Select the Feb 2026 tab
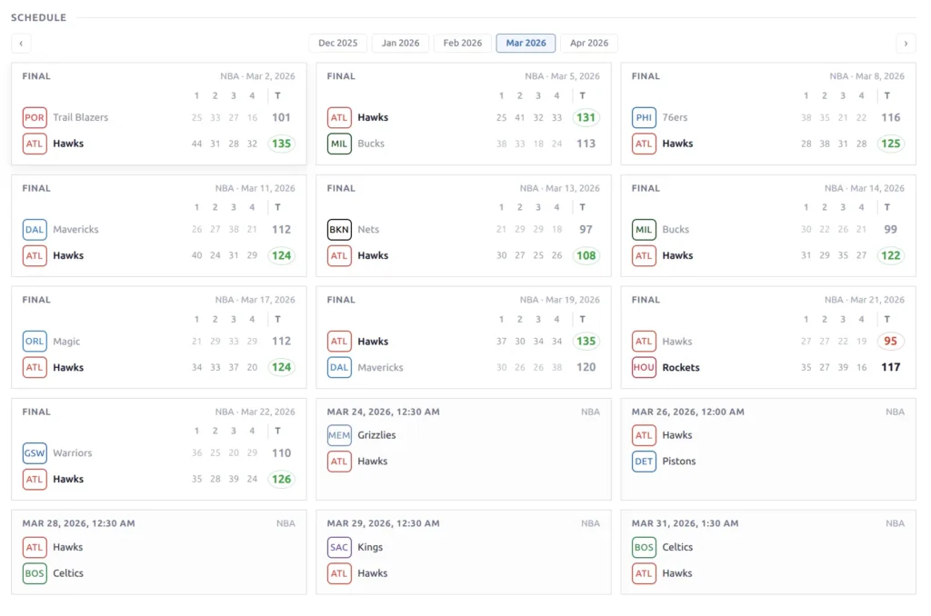Screen dimensions: 931x616 point(463,43)
